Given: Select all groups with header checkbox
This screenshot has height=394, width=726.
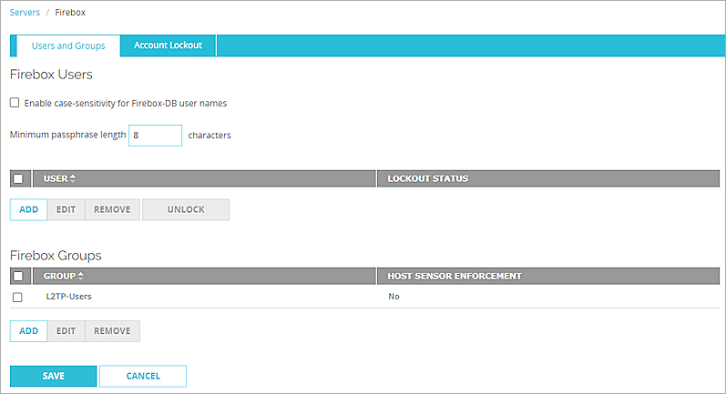Looking at the screenshot, I should tap(18, 276).
